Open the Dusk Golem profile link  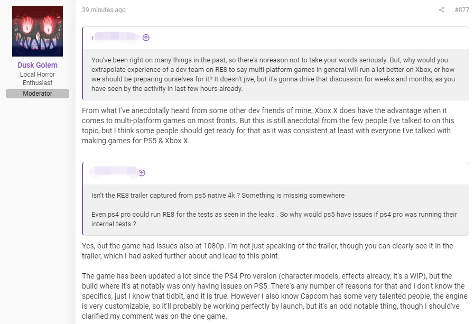coord(38,65)
